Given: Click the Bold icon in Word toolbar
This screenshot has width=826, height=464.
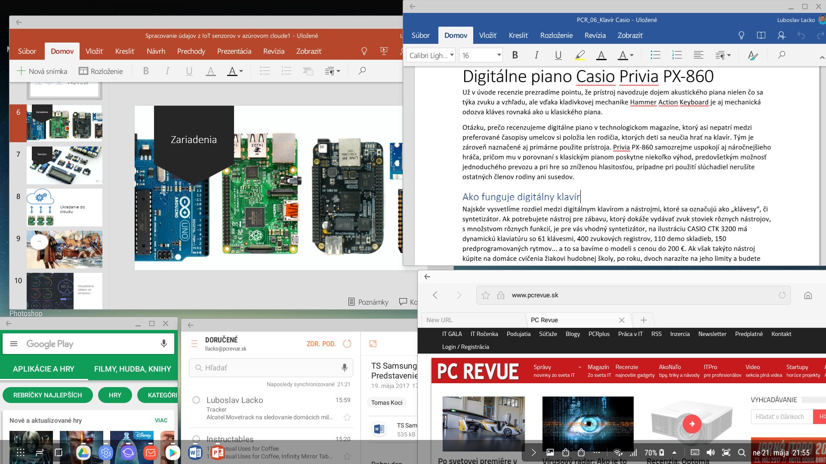Looking at the screenshot, I should tap(515, 55).
